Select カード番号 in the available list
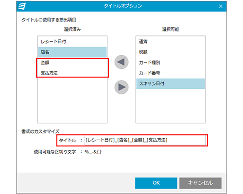This screenshot has height=194, width=243. coord(171,73)
